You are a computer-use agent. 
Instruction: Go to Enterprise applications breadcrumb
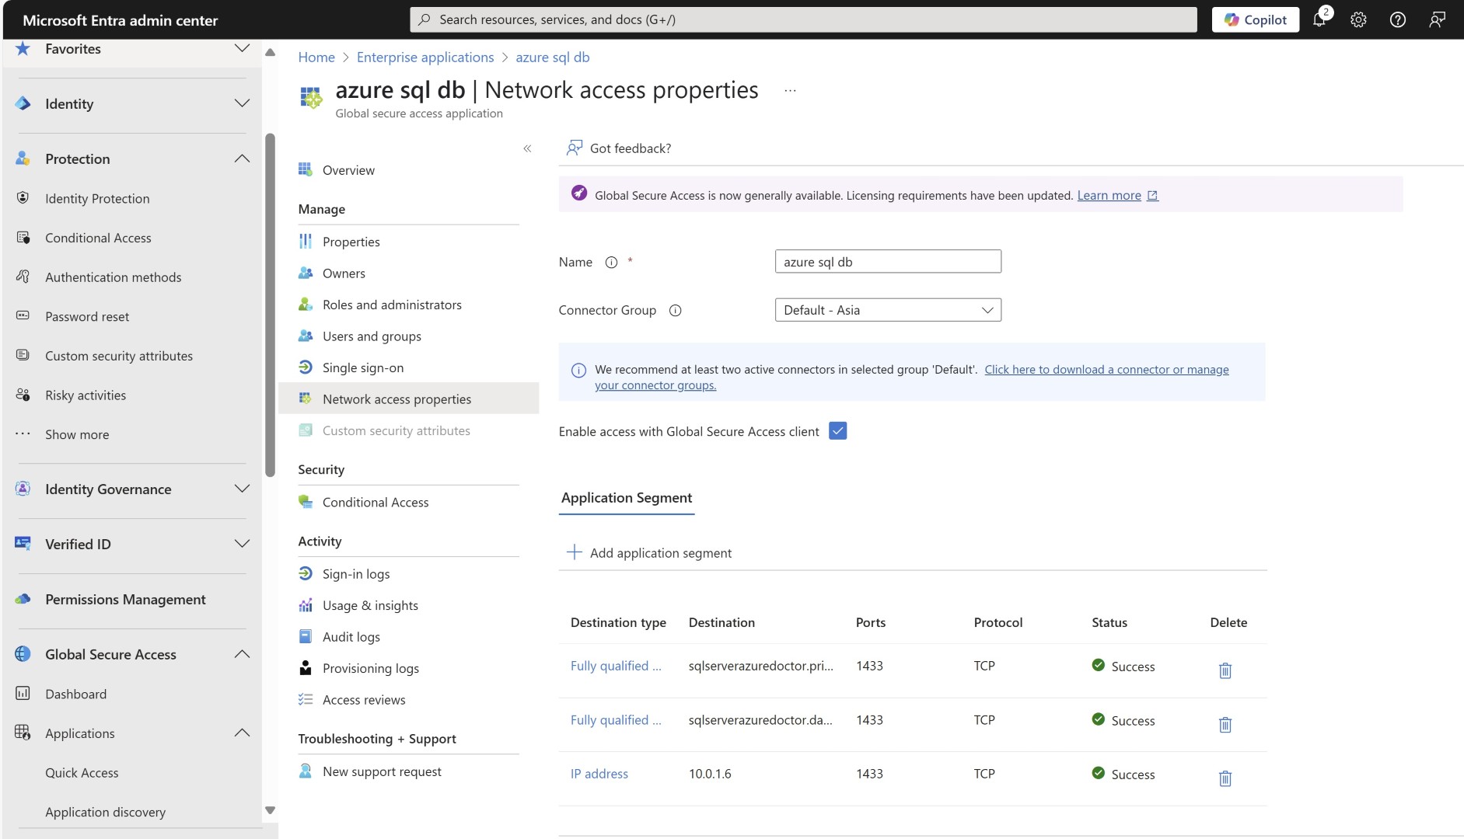click(x=425, y=57)
